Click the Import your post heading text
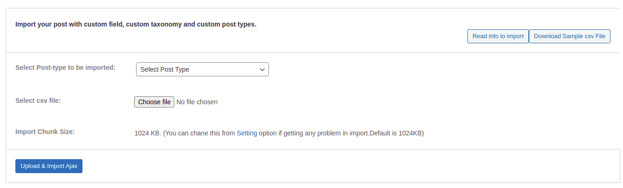The height and width of the screenshot is (188, 623). [x=136, y=24]
